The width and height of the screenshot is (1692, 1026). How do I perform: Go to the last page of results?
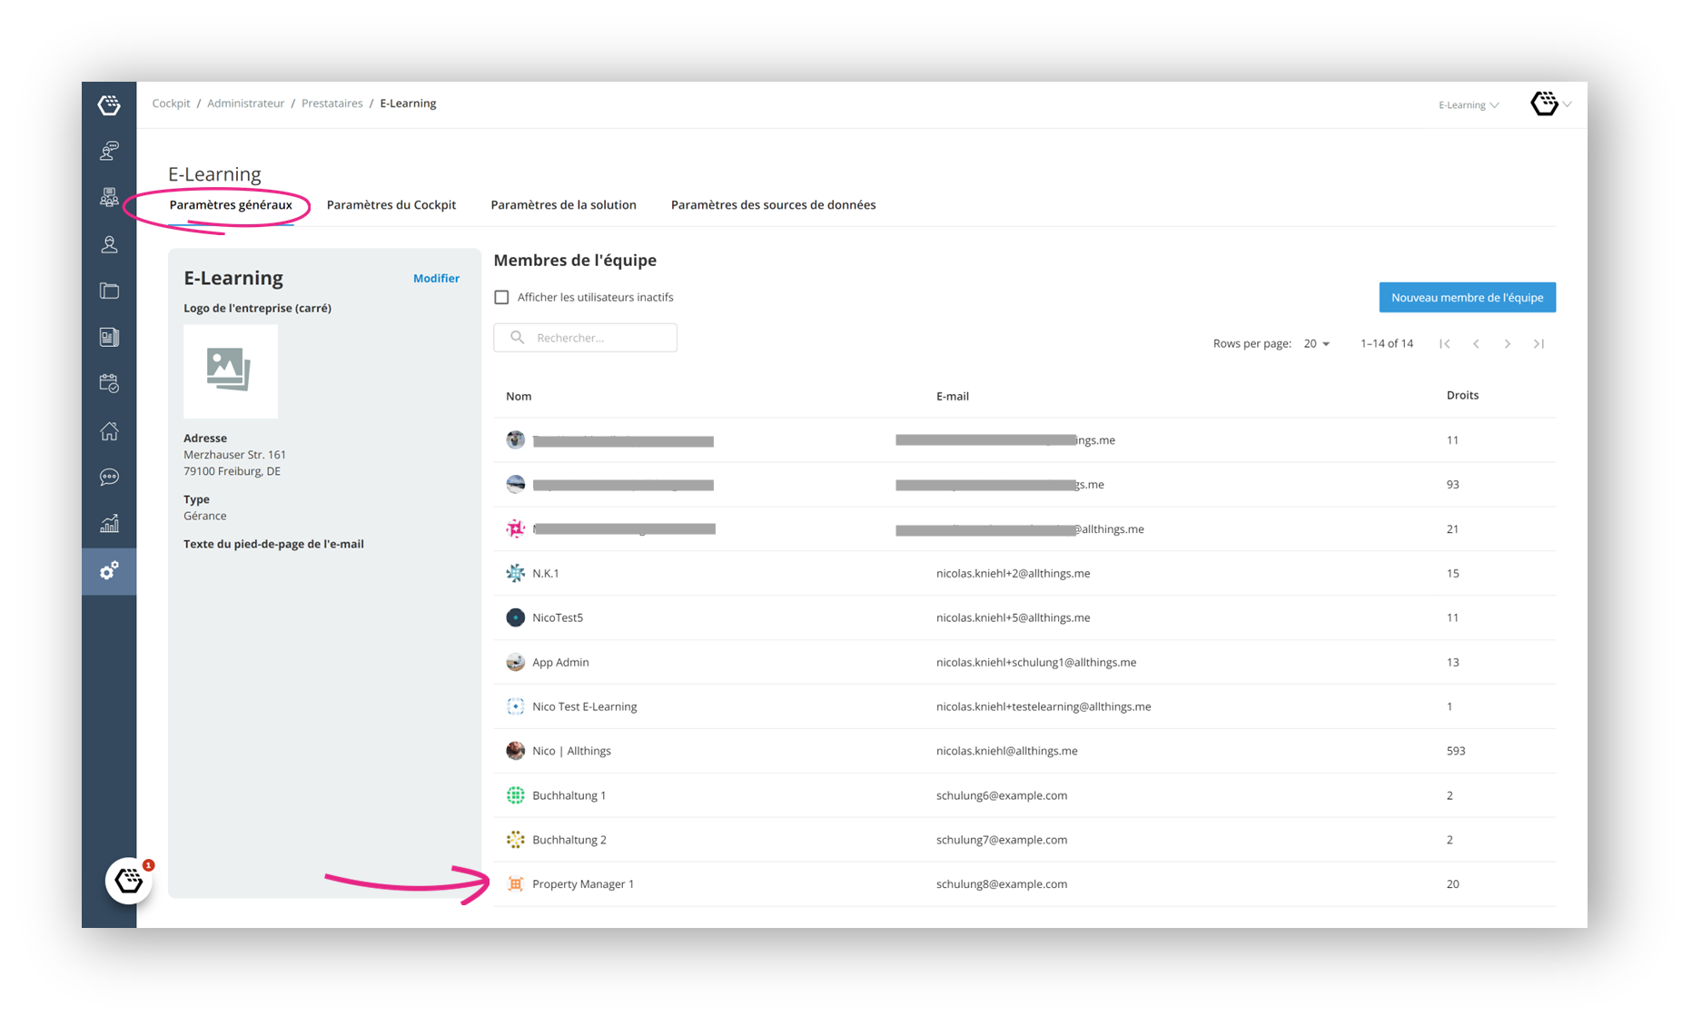pos(1539,343)
